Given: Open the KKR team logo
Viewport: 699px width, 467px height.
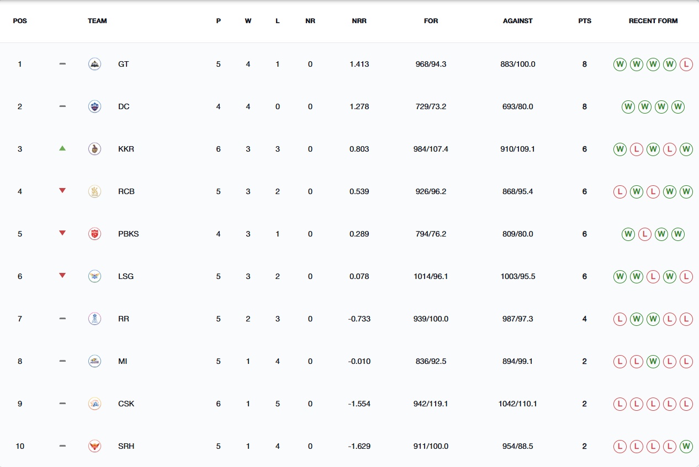Looking at the screenshot, I should tap(95, 149).
